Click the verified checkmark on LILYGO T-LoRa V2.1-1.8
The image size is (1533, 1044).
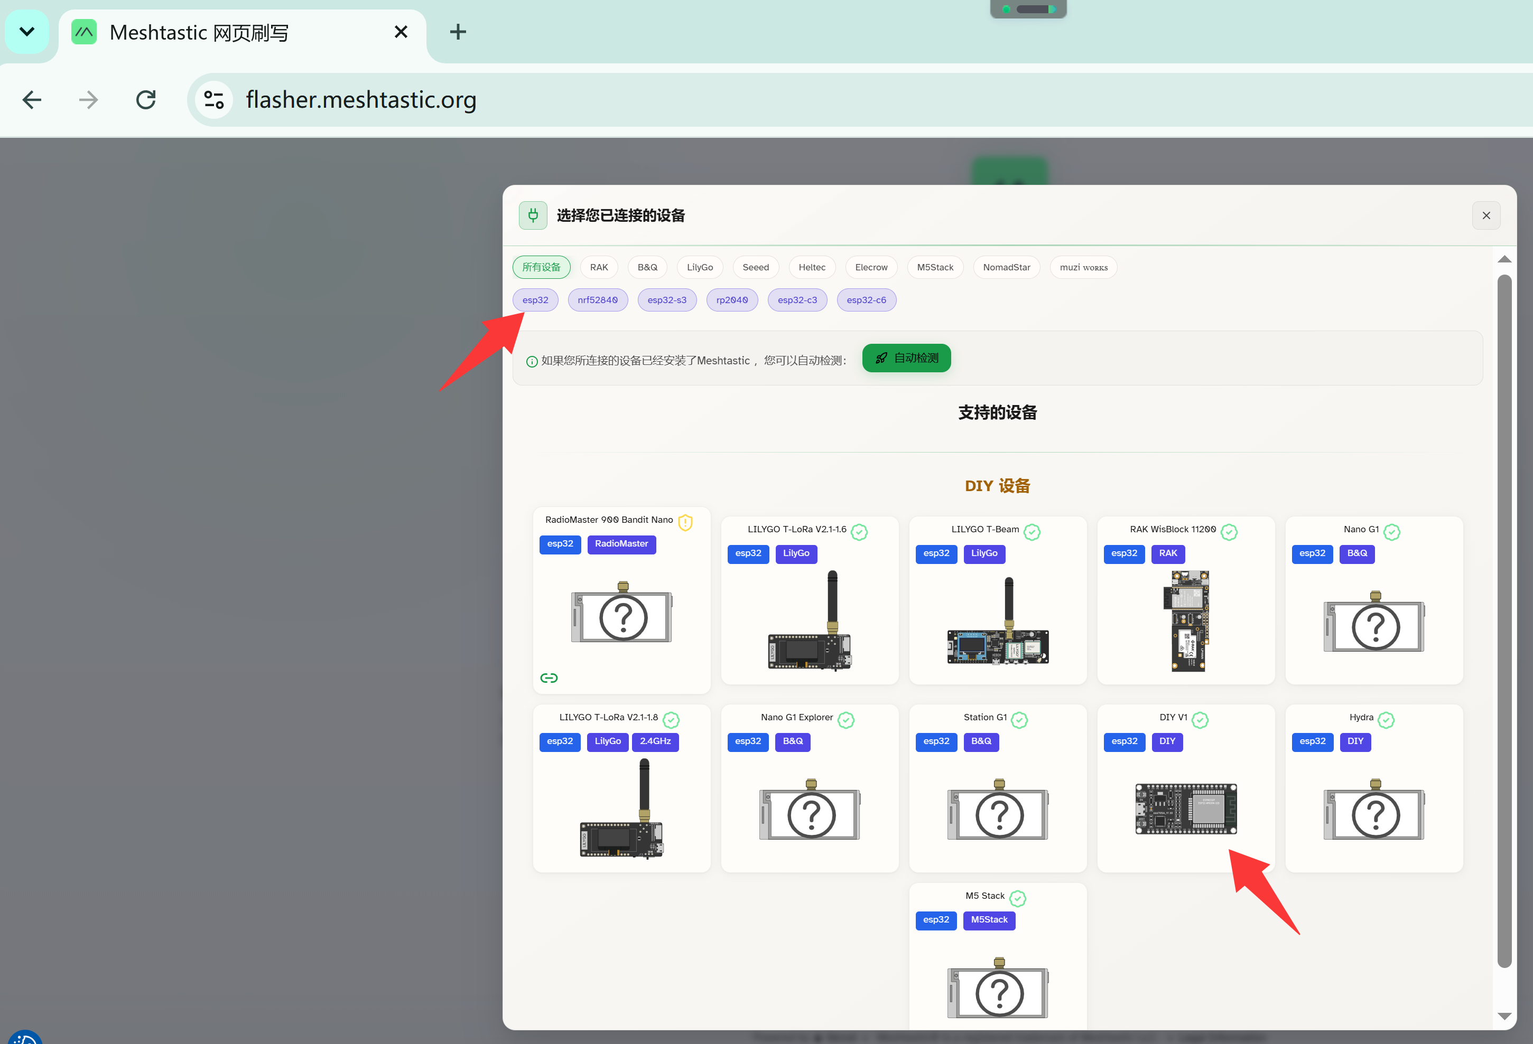tap(672, 720)
